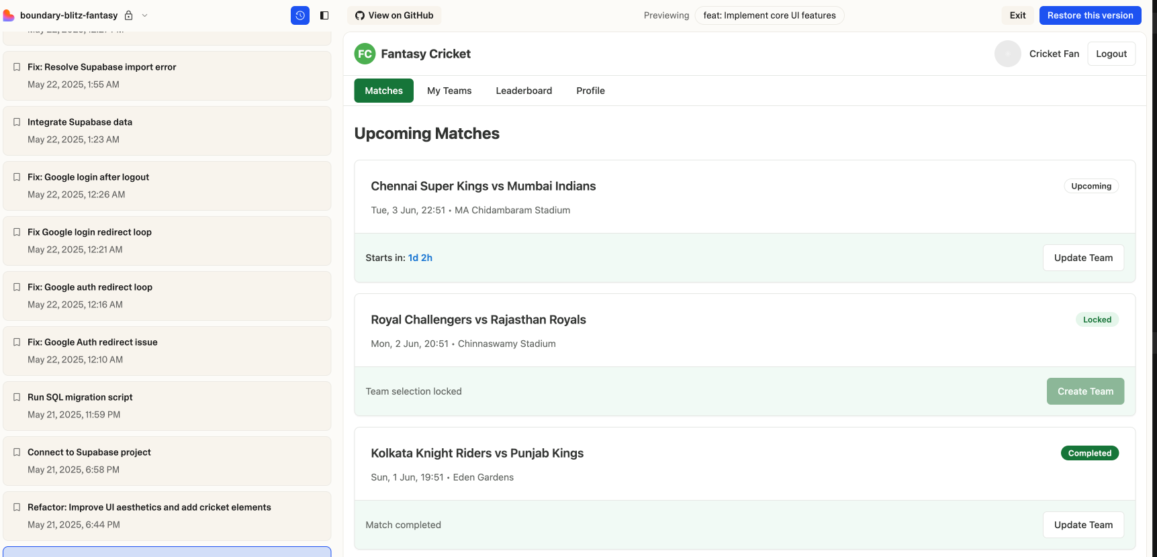
Task: Update Team for Chennai Super Kings match
Action: click(x=1083, y=258)
